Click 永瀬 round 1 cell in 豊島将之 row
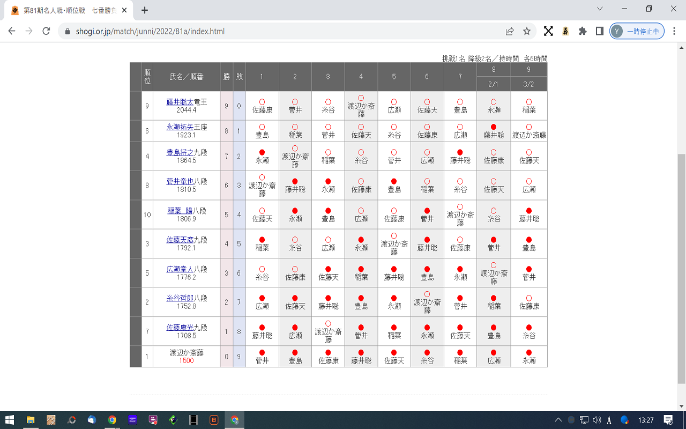 point(262,157)
